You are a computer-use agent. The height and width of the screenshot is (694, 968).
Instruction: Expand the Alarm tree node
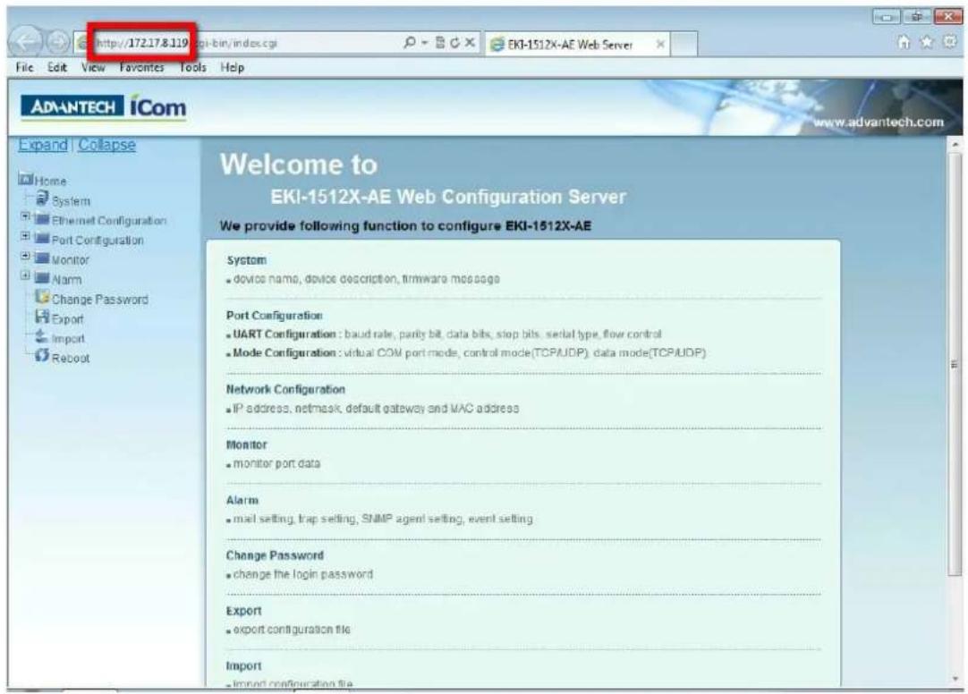coord(25,275)
